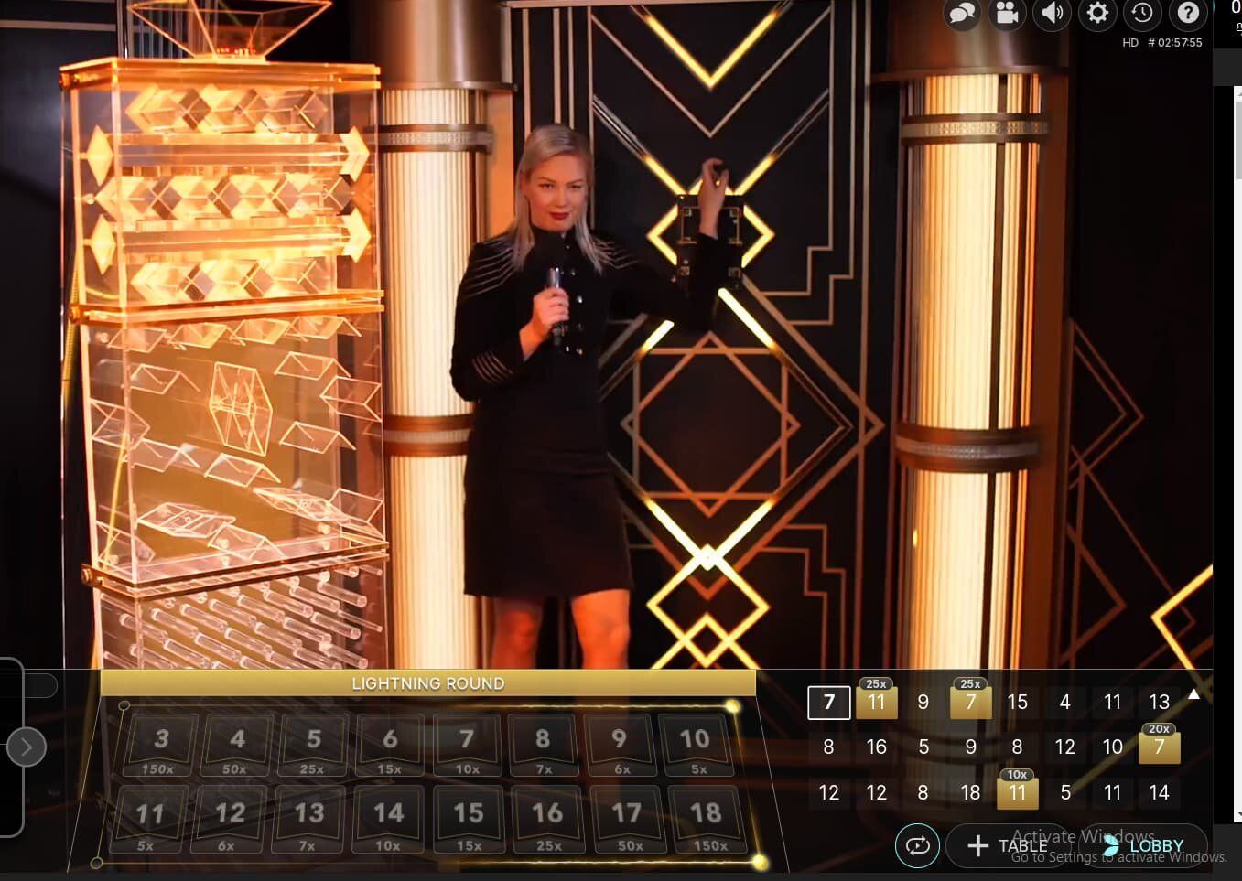1242x881 pixels.
Task: Open the help guide question mark
Action: (x=1187, y=14)
